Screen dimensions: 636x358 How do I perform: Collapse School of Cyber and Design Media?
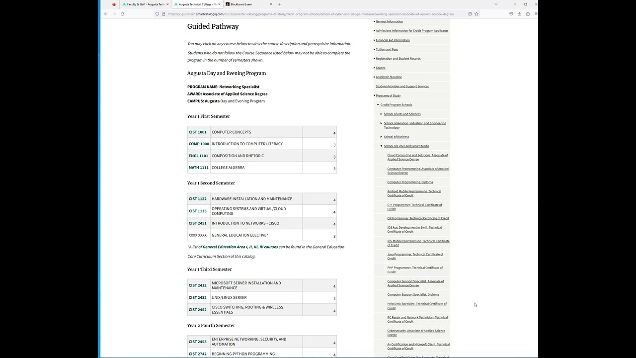382,146
